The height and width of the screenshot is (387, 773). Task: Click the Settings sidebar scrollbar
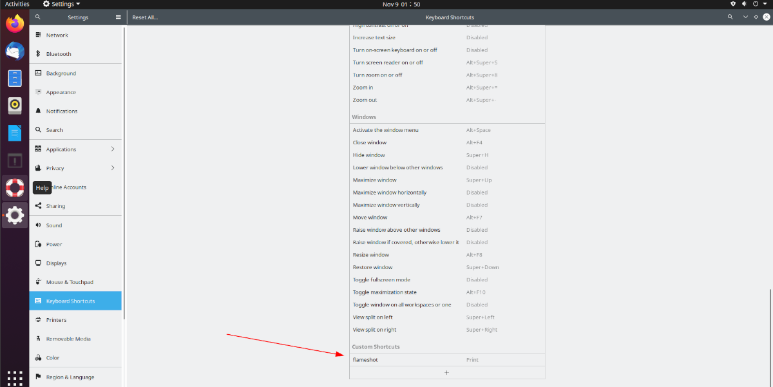[x=124, y=173]
